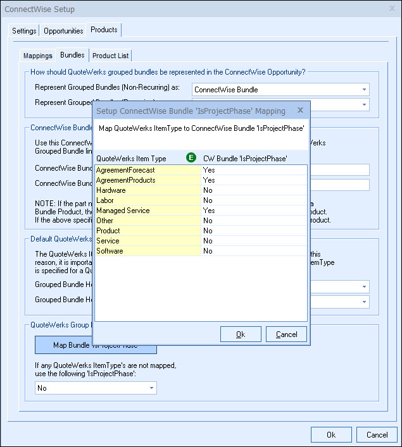Expand the Recurring grouped bundles dropdown arrow
The height and width of the screenshot is (447, 402).
[364, 104]
